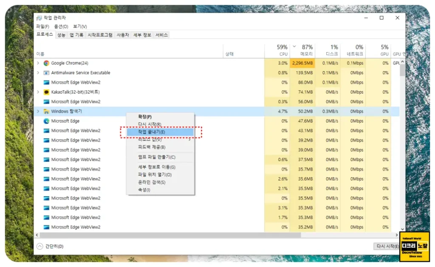This screenshot has width=435, height=267.
Task: Choose 다시 시작(R) in context menu
Action: pos(160,124)
